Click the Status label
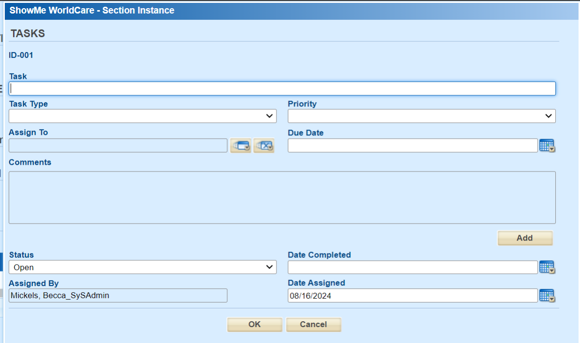The image size is (580, 343). tap(21, 255)
